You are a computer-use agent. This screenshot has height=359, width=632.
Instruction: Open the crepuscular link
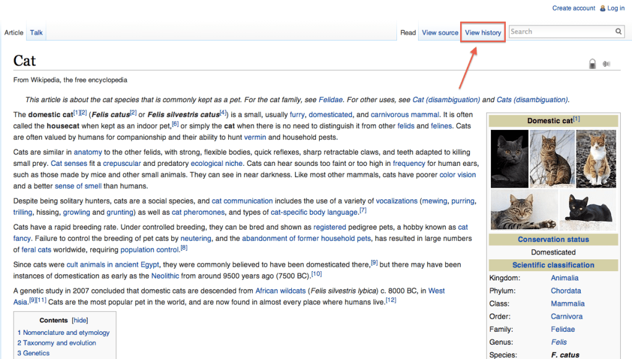coord(122,163)
